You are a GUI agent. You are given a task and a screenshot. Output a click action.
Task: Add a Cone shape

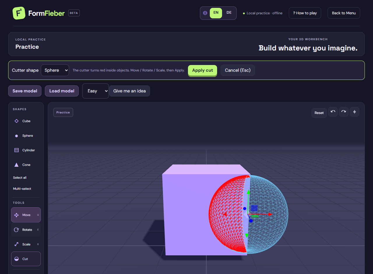coord(26,165)
